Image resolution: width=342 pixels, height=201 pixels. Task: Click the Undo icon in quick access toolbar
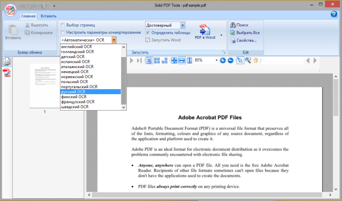pyautogui.click(x=22, y=6)
